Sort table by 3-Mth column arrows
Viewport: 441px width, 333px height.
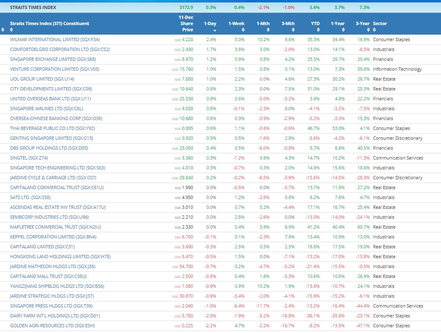tap(293, 30)
